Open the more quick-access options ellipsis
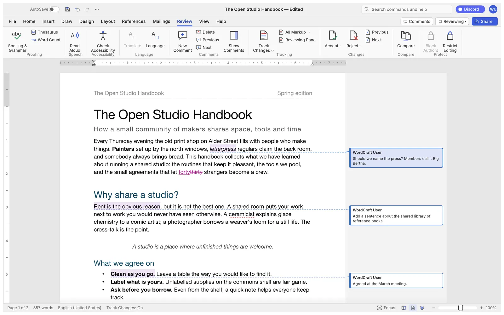Screen dimensions: 504x315 point(97,9)
